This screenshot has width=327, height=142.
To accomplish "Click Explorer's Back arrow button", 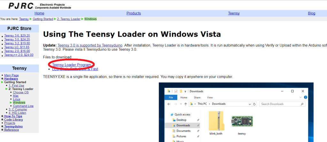I will [169, 104].
